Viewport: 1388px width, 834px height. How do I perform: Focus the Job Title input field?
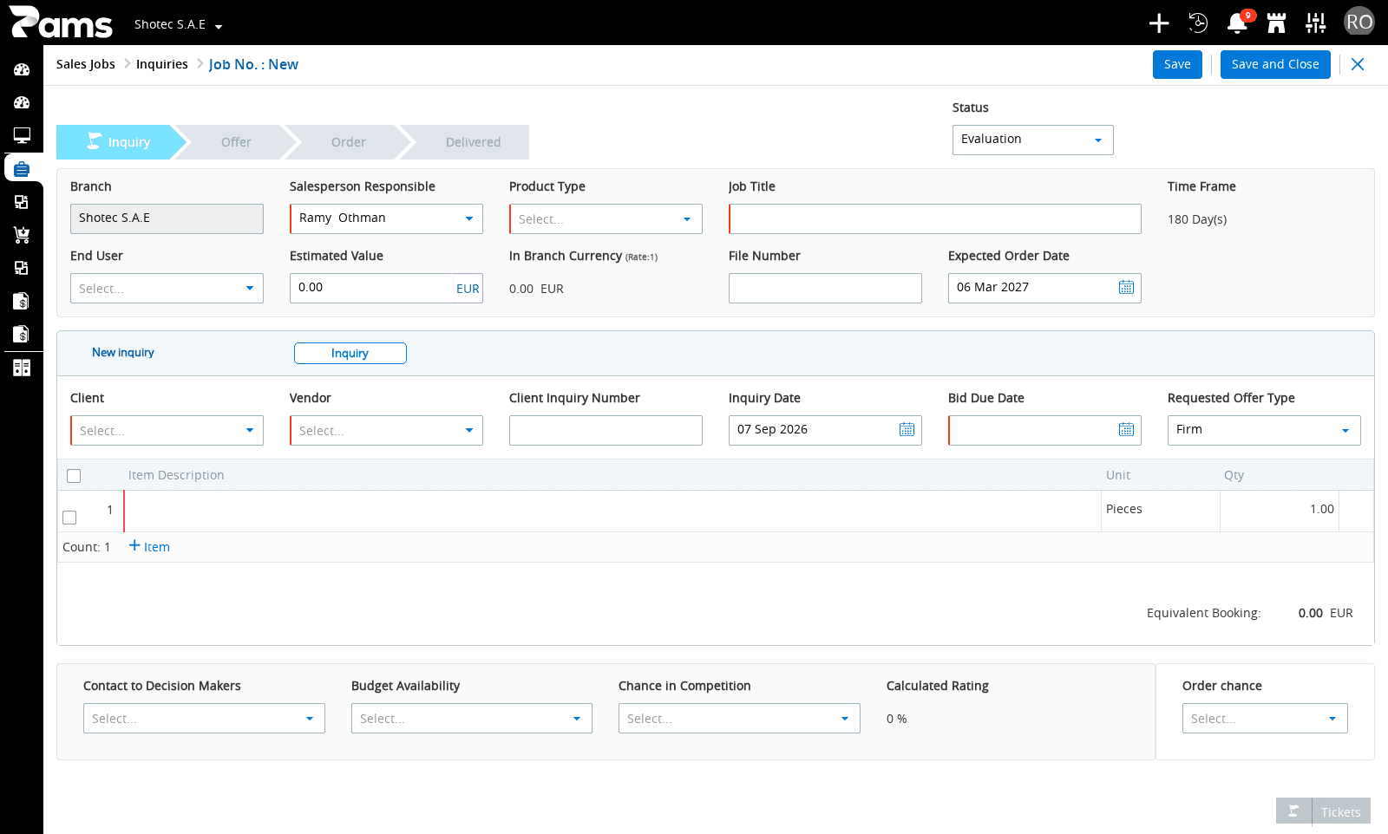tap(935, 218)
